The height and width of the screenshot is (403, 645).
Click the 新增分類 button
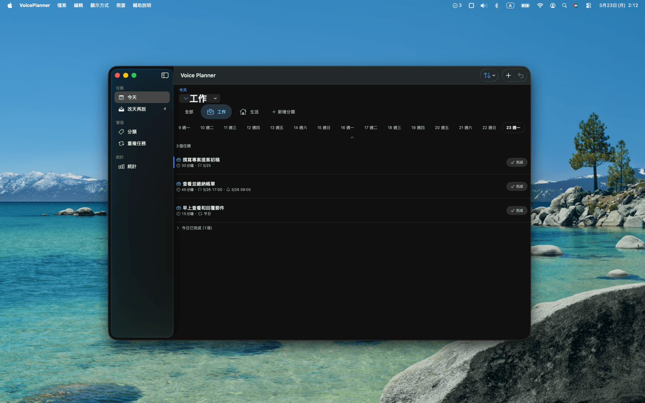pos(284,111)
